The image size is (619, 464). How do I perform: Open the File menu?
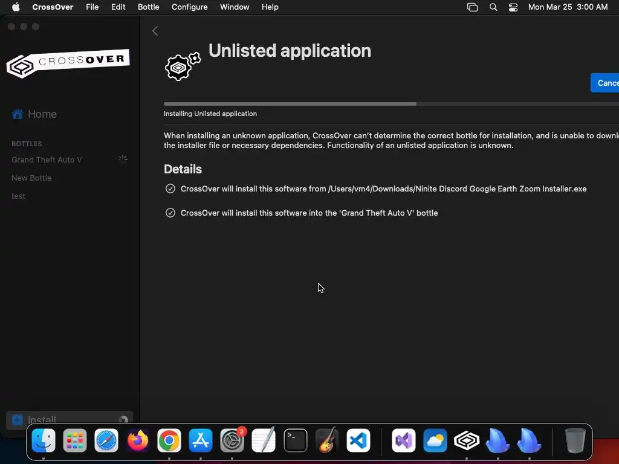[x=92, y=7]
